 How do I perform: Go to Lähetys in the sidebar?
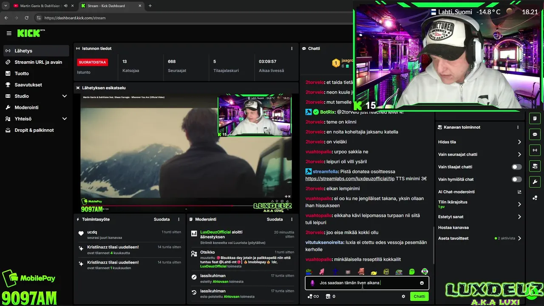click(x=36, y=51)
